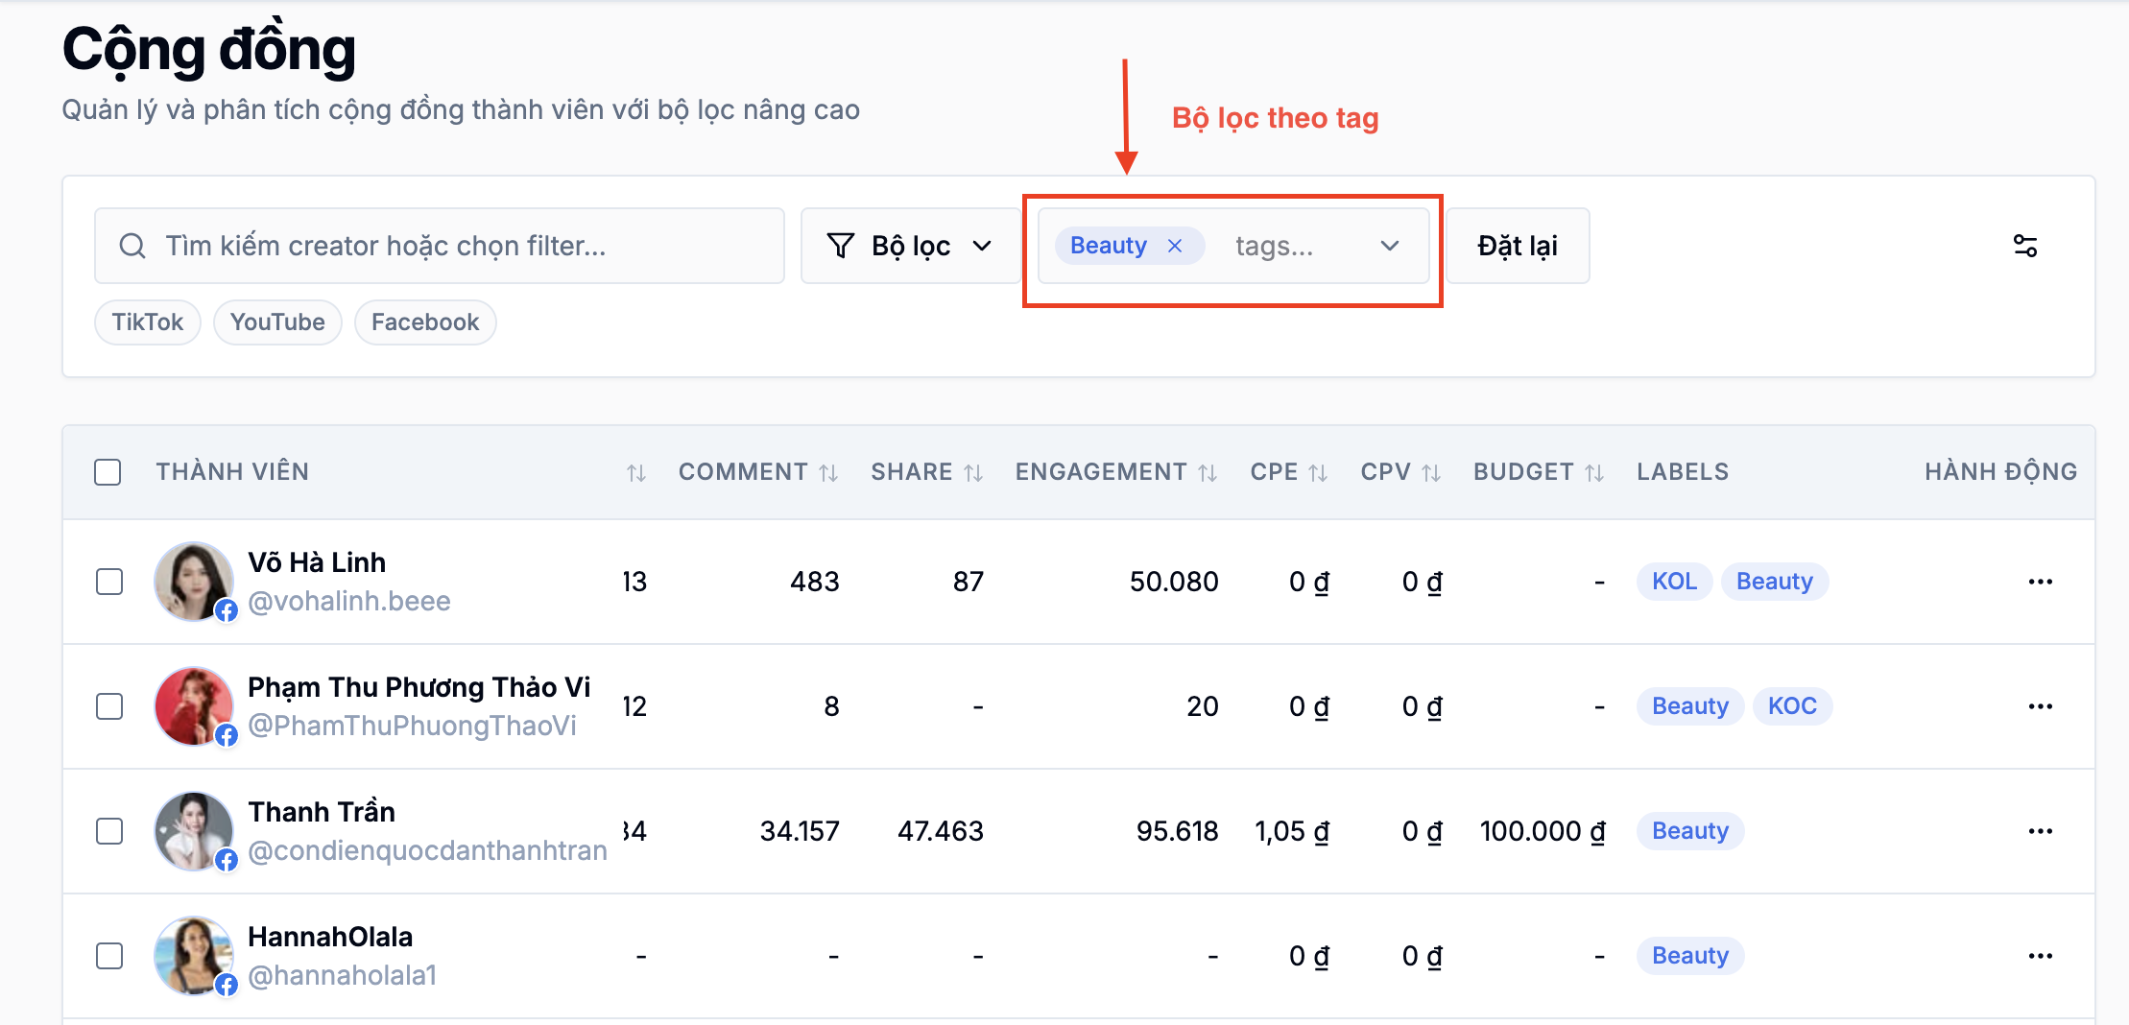Image resolution: width=2129 pixels, height=1025 pixels.
Task: Click @condienquocdanthanhtran handle
Action: pos(427,850)
